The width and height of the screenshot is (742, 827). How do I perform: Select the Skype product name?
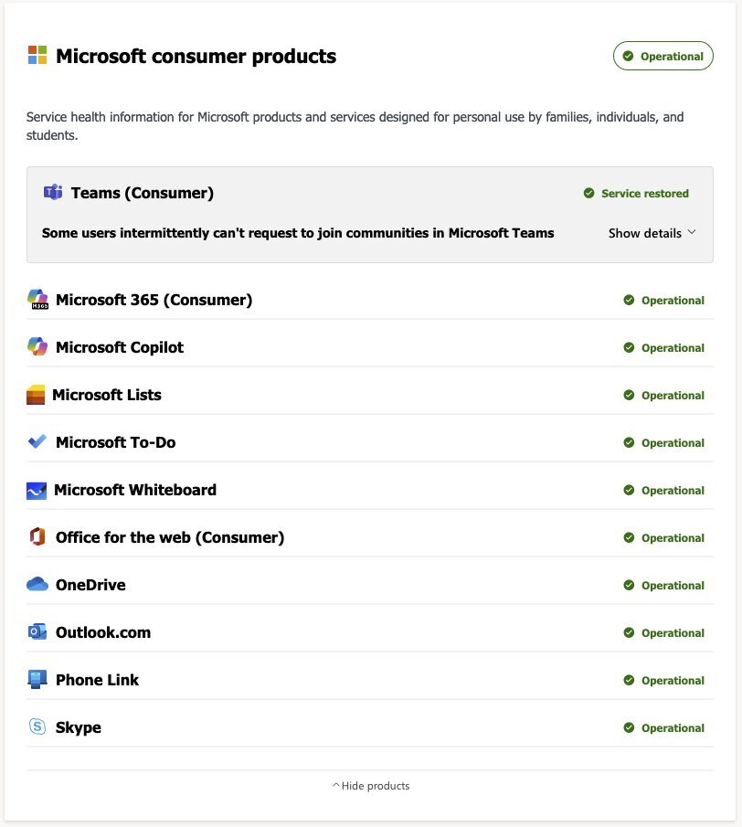78,727
